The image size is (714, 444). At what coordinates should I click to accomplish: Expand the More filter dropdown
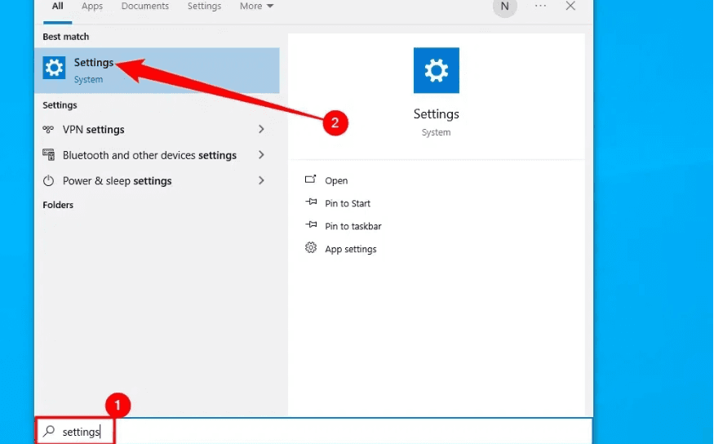click(257, 7)
